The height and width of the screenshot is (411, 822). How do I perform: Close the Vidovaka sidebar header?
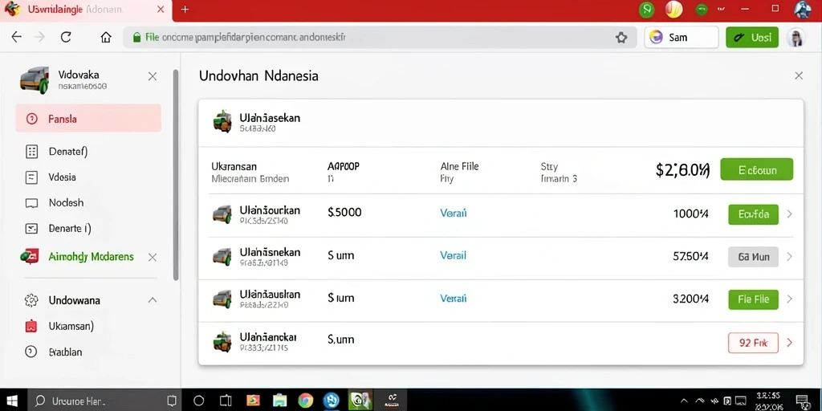152,76
